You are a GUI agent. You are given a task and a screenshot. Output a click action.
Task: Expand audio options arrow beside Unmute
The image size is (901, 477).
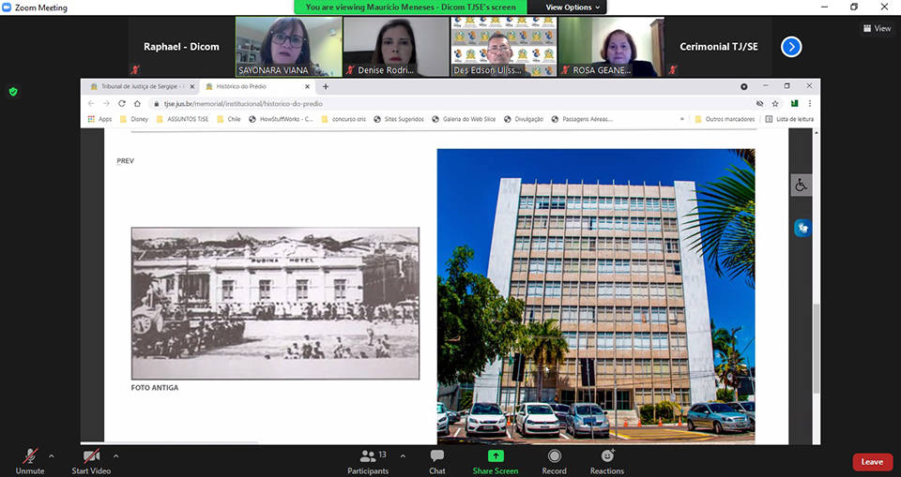(51, 455)
